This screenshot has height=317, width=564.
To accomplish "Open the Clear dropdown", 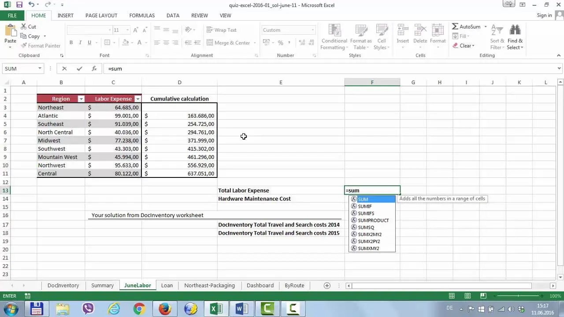I will [463, 46].
